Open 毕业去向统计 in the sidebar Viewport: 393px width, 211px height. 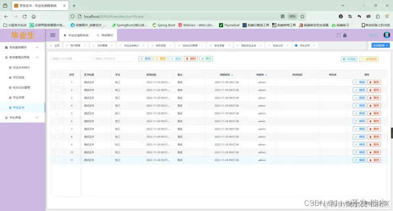point(21,68)
